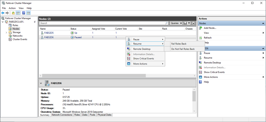
Task: Switch to the Network Connections tab
Action: [62, 115]
